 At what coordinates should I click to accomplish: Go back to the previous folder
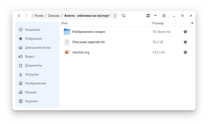click(x=19, y=16)
